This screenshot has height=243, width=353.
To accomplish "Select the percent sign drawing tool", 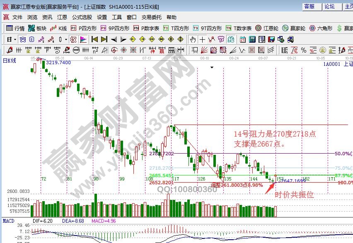I will tap(304, 50).
